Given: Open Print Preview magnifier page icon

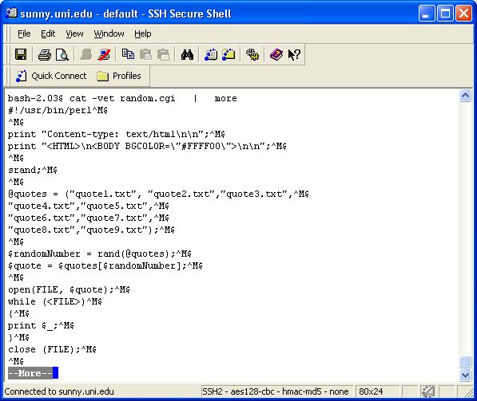Looking at the screenshot, I should pos(62,55).
